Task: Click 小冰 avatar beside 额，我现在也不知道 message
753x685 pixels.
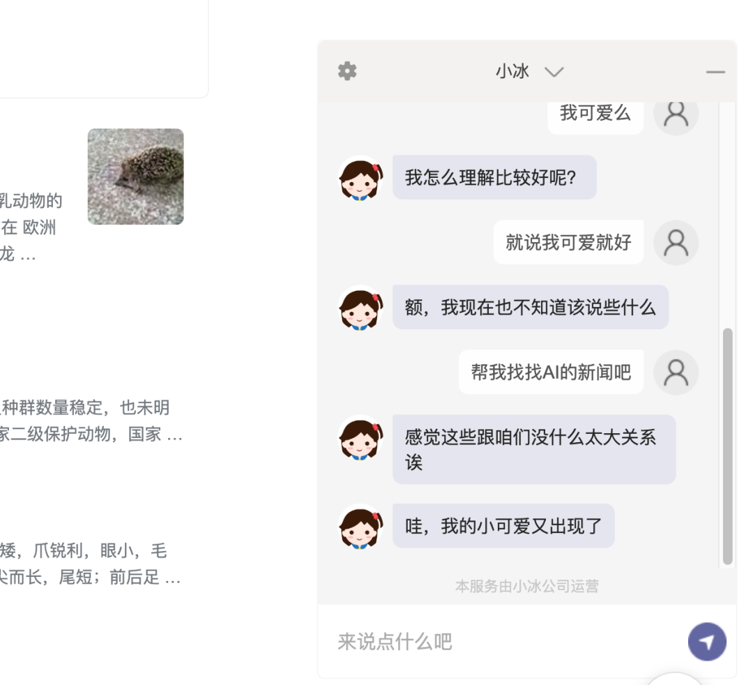Action: [x=360, y=308]
